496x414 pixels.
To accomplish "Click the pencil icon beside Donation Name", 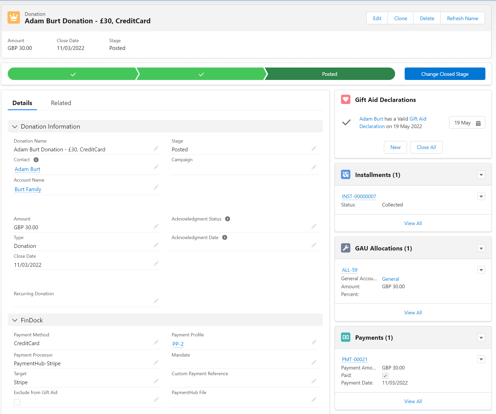I will [x=156, y=149].
